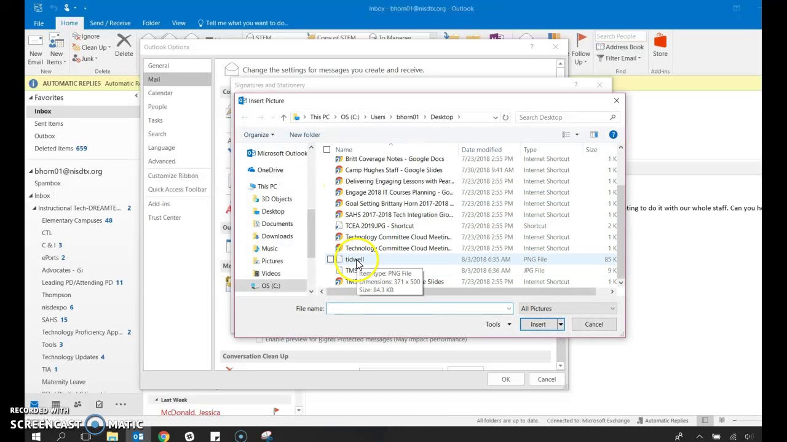Viewport: 787px width, 442px height.
Task: Click Address Book in the Find group
Action: (x=620, y=47)
